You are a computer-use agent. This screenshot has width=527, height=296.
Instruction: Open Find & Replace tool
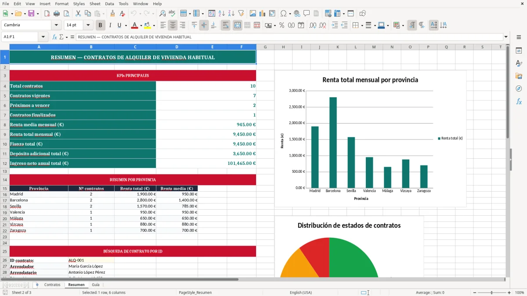(162, 14)
